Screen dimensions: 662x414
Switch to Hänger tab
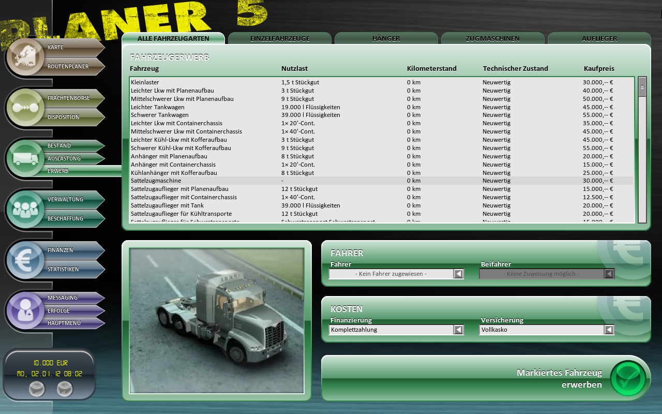click(386, 38)
